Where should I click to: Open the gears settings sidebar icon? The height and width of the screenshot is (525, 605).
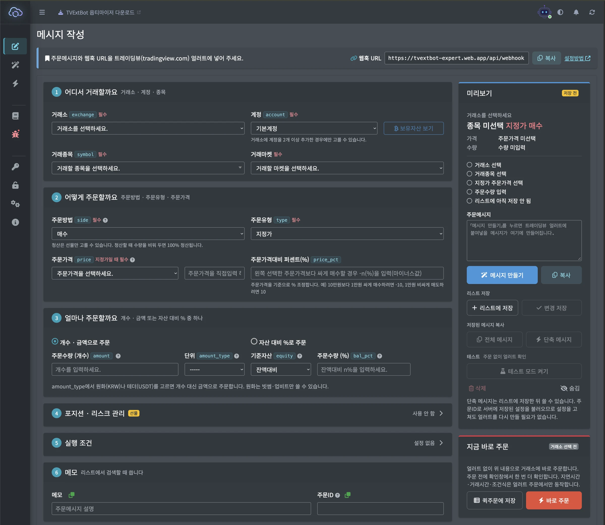pos(15,204)
